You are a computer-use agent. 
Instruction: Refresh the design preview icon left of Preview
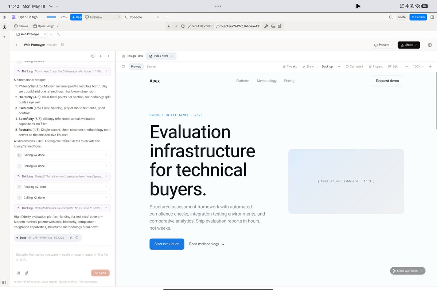point(123,67)
